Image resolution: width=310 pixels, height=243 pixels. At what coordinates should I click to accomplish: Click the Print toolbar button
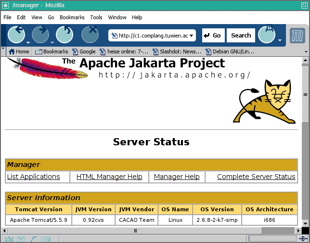point(267,35)
